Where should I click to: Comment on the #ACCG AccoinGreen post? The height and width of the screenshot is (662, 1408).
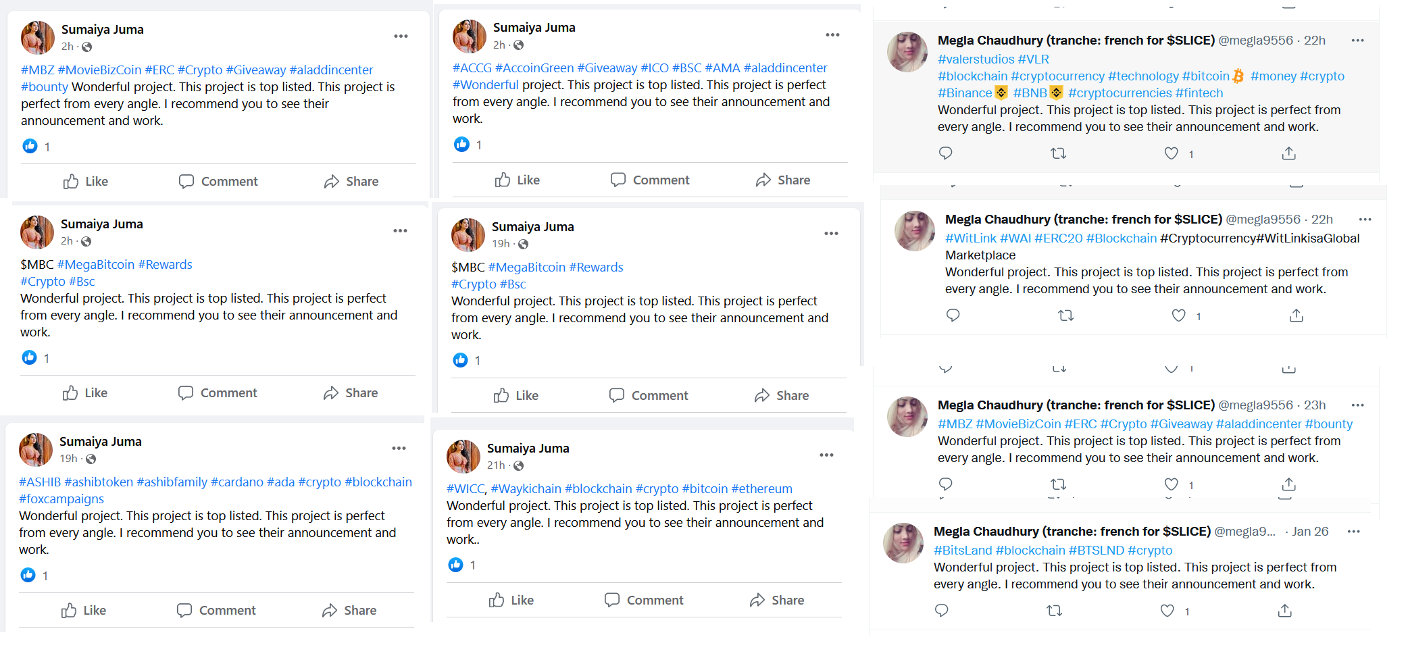[650, 180]
